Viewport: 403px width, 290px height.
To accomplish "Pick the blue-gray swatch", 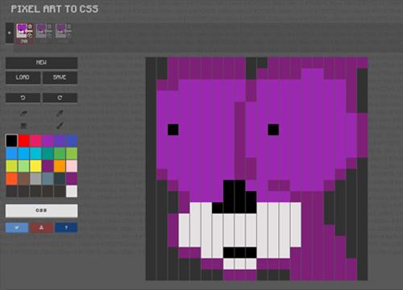I will pyautogui.click(x=48, y=179).
